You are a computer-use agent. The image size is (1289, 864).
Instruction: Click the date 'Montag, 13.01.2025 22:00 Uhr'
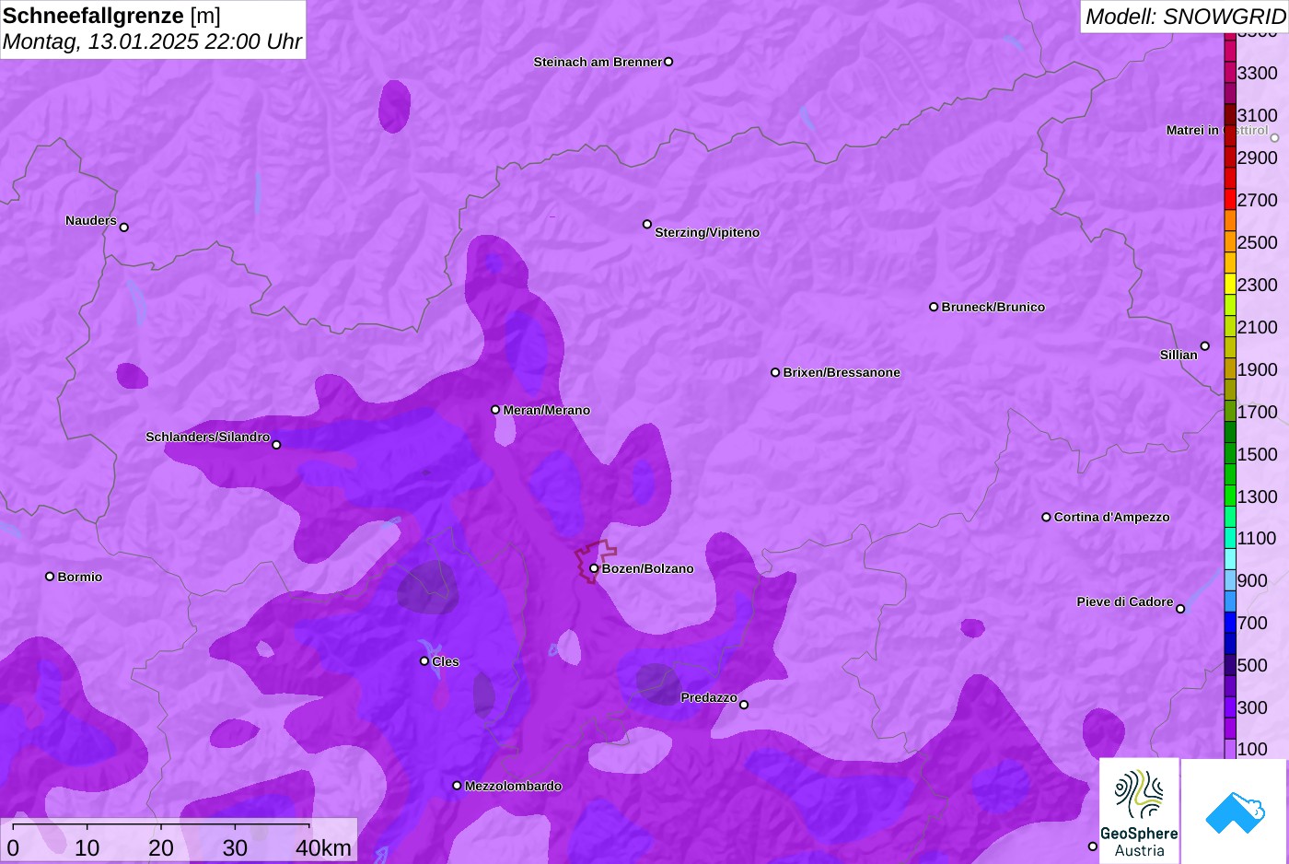tap(152, 41)
